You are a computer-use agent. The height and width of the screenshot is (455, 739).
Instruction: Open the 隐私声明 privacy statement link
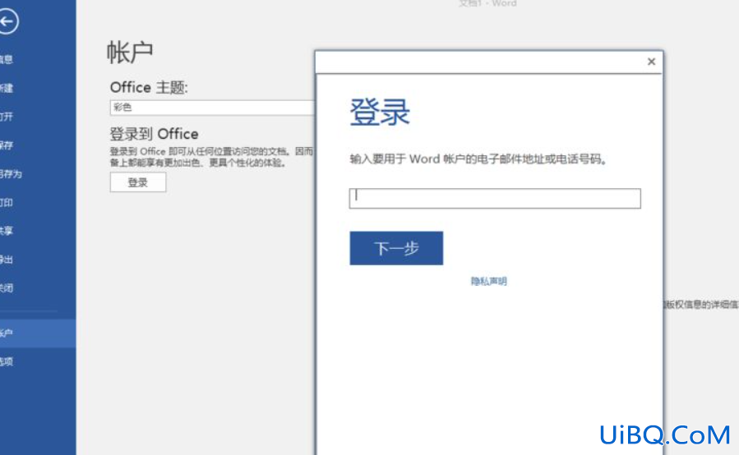[489, 281]
